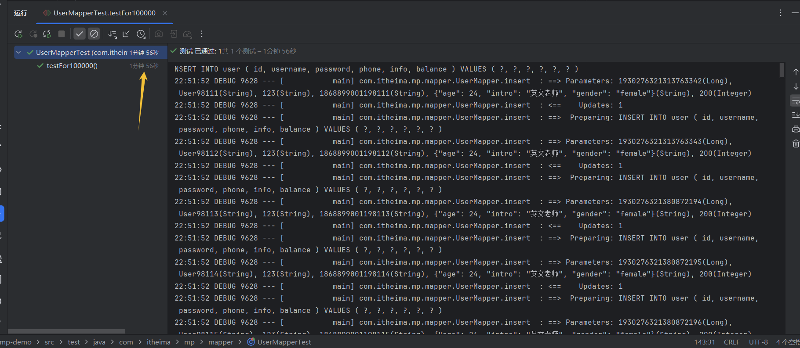
Task: Click the Stop square button
Action: [62, 34]
